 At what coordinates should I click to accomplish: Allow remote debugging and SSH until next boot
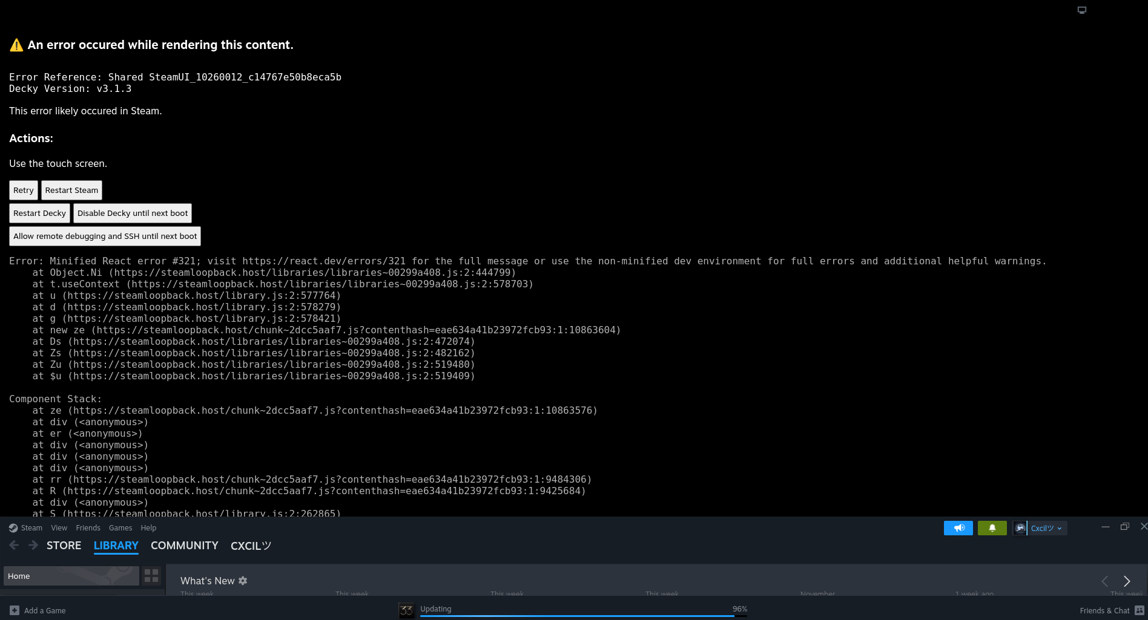click(105, 236)
